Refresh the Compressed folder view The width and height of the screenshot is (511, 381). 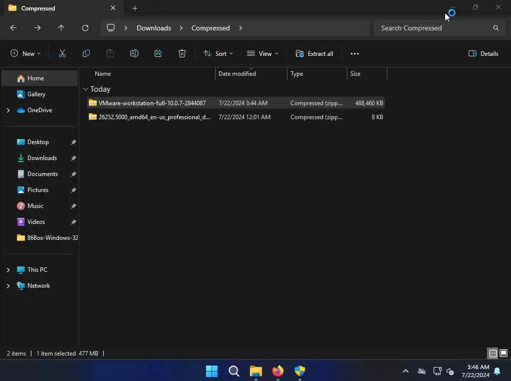tap(85, 28)
